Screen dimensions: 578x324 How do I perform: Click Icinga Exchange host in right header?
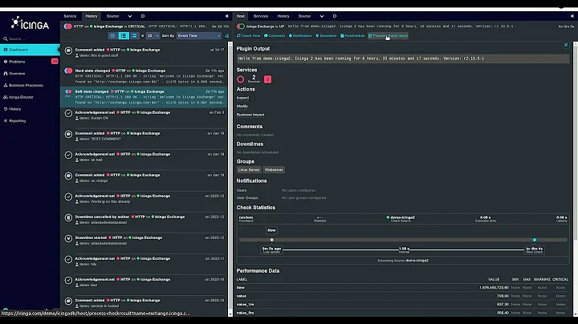point(260,26)
